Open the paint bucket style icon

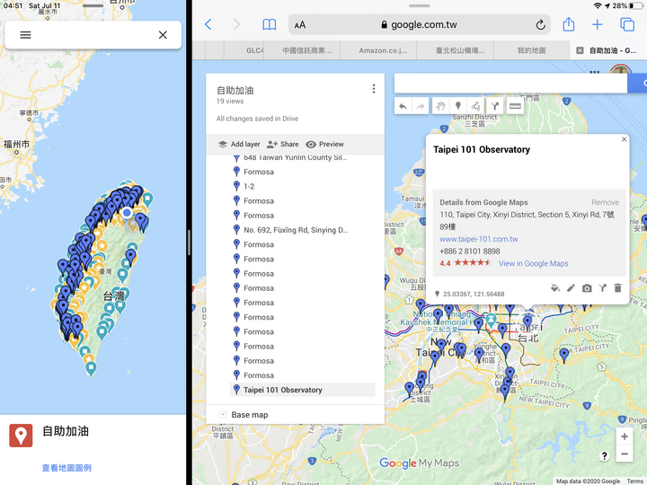pos(555,288)
